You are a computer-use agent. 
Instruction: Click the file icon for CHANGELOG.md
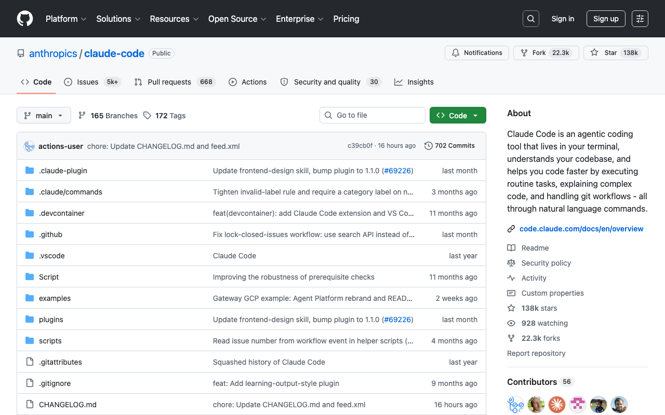coord(30,405)
